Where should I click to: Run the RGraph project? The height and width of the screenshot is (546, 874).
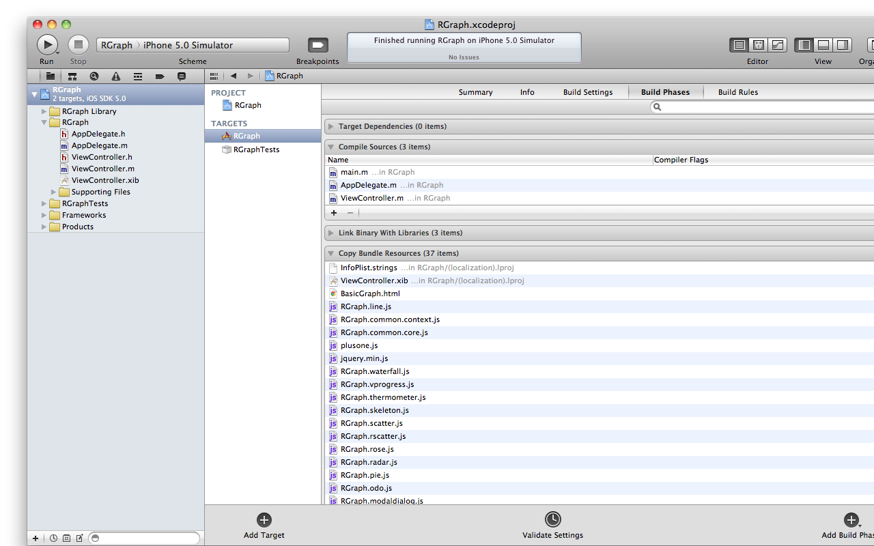(47, 45)
